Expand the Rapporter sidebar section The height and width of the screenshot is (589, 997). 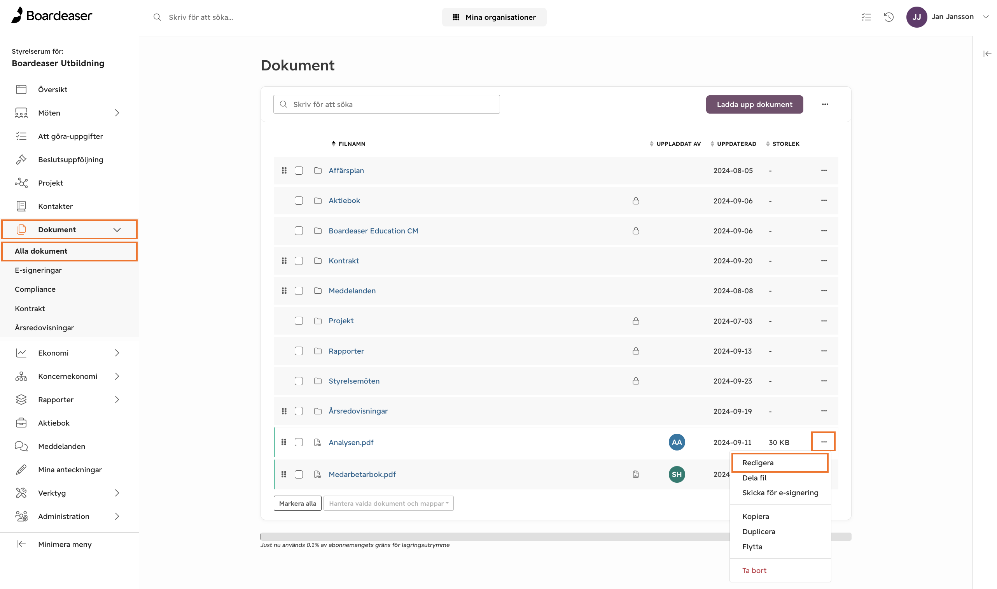(117, 400)
